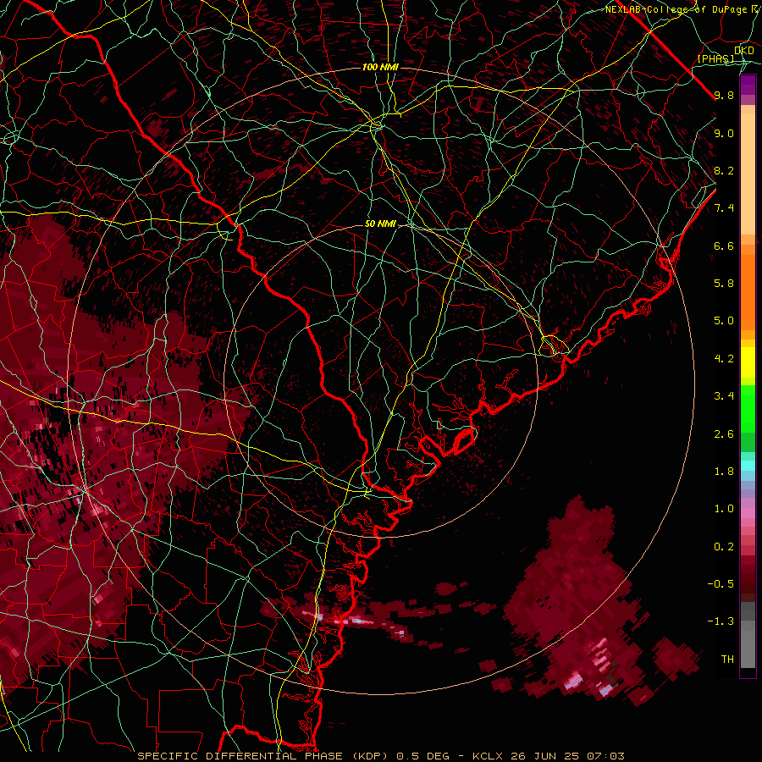Pick the dark purple segment atop the color scale
762x762 pixels.
coord(748,85)
